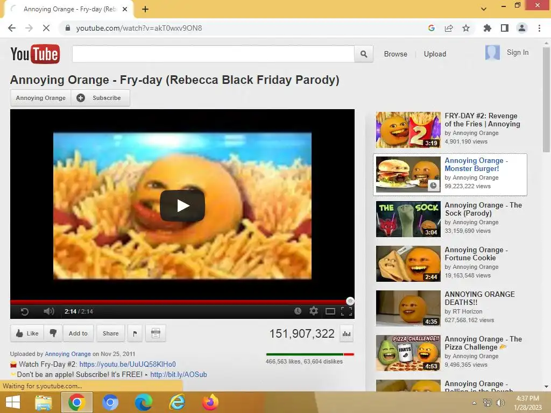551x413 pixels.
Task: Open Annoying Orange - Monster Burger! link
Action: (476, 165)
